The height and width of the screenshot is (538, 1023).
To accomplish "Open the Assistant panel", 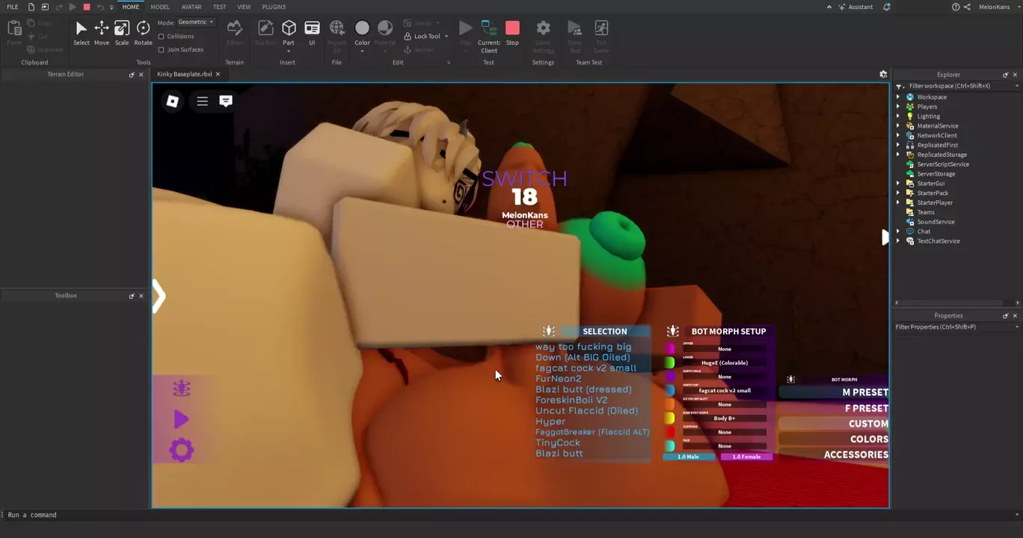I will pos(855,7).
